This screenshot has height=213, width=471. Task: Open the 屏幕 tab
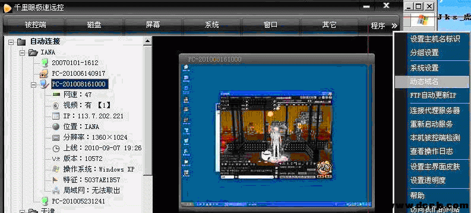[153, 25]
